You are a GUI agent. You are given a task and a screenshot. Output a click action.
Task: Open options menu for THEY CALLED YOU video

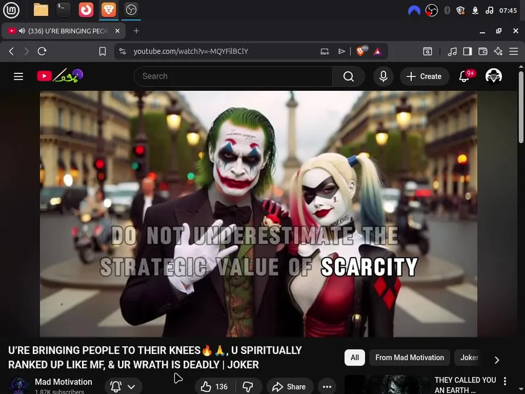505,381
